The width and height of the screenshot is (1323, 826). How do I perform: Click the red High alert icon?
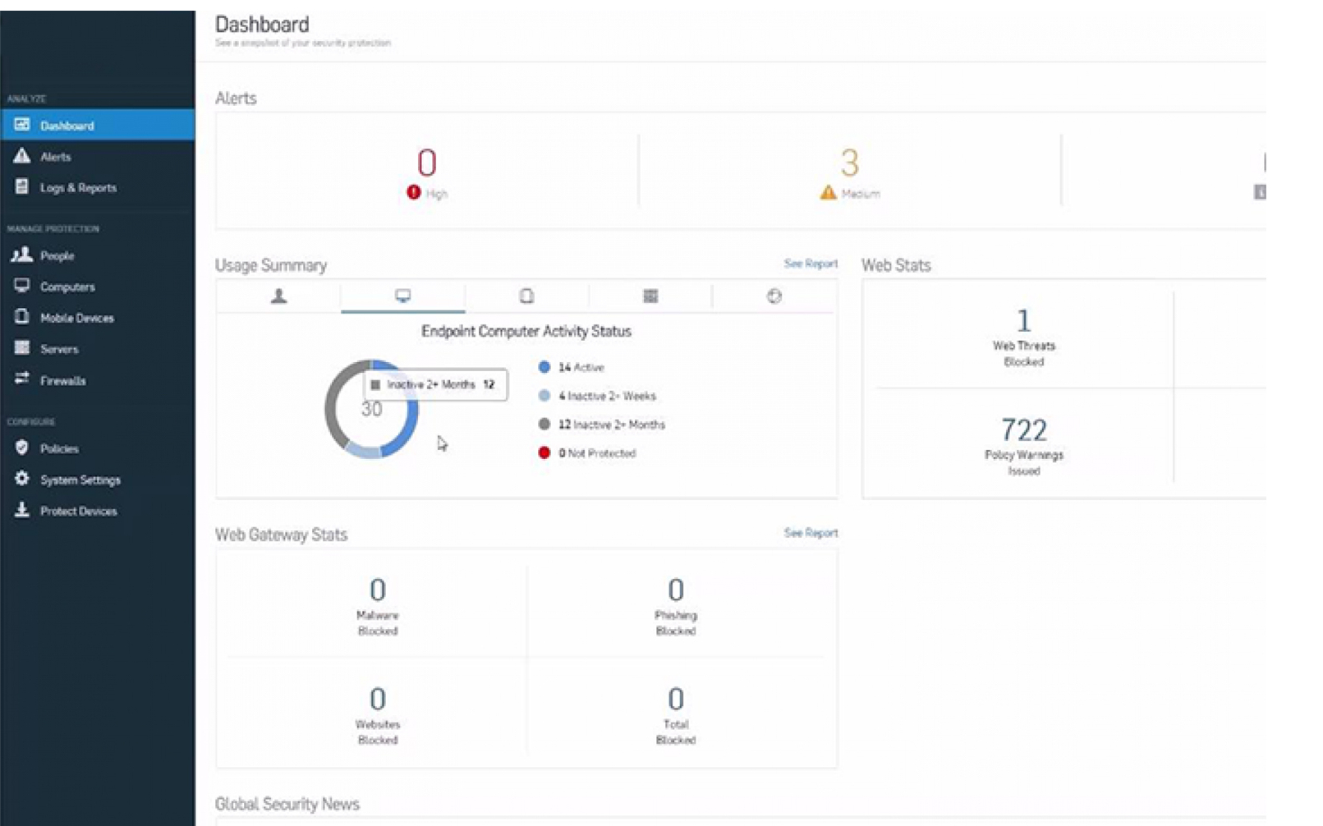[x=414, y=192]
